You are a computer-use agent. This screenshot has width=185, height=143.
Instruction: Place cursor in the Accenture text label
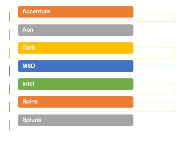pyautogui.click(x=36, y=12)
